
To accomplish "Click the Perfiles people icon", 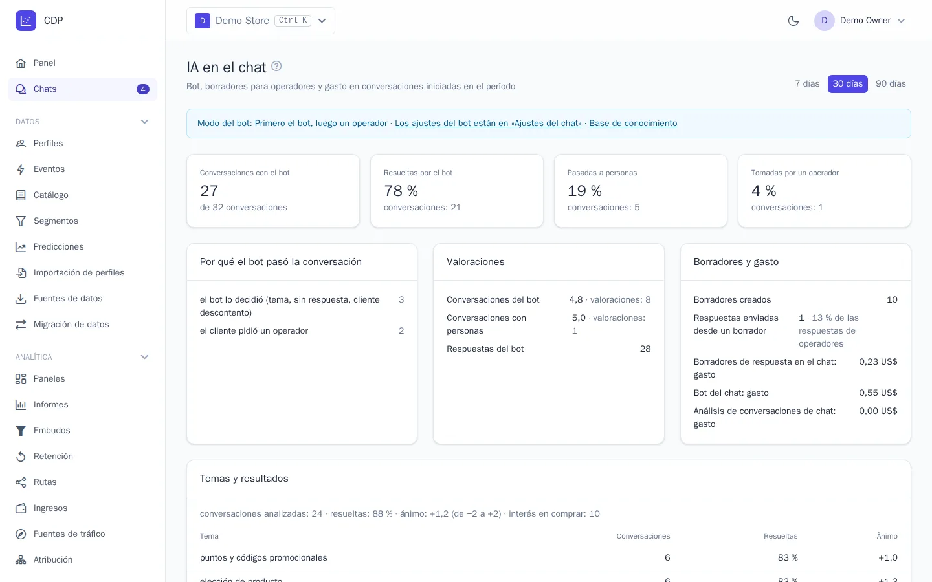I will coord(21,144).
